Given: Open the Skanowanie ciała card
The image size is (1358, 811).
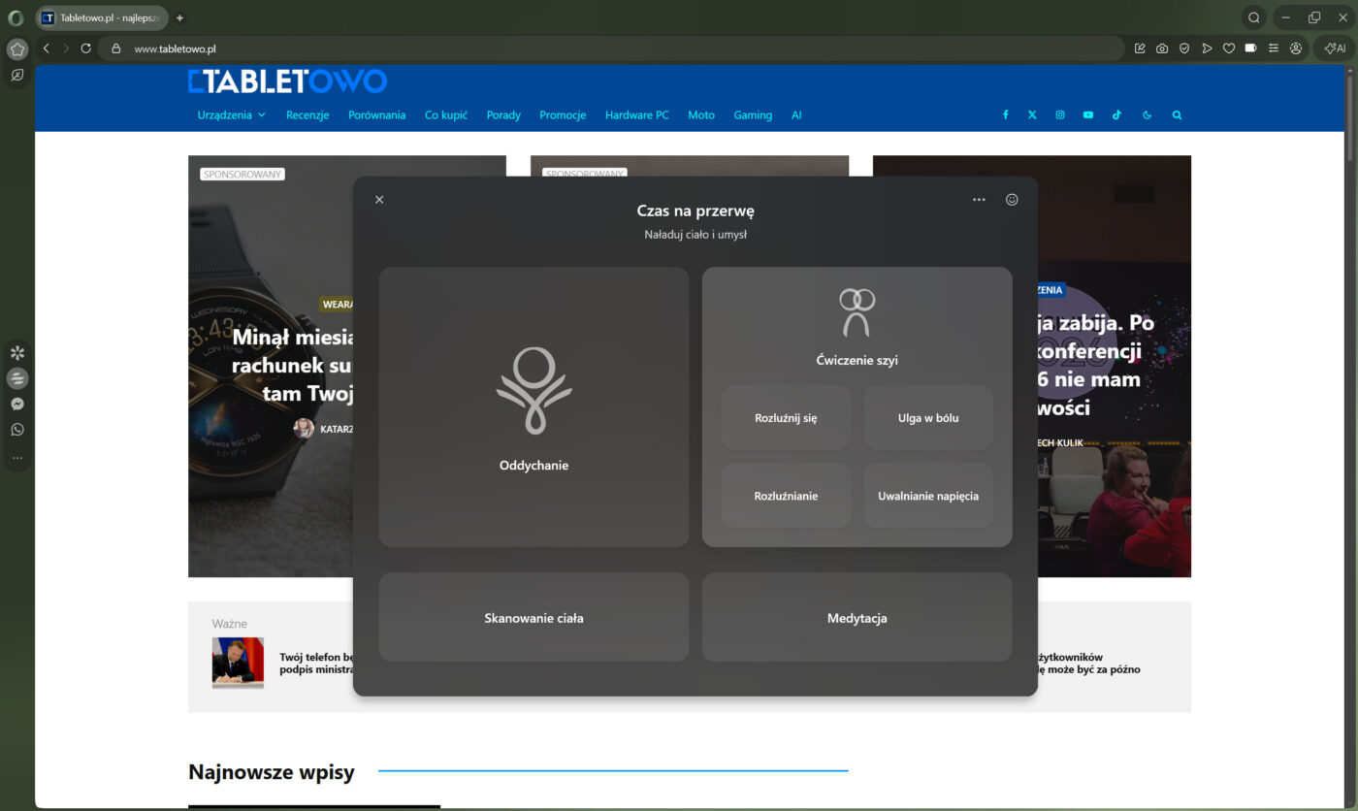Looking at the screenshot, I should click(533, 618).
